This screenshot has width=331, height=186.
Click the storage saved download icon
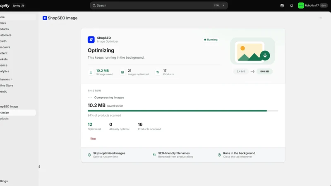pos(91,72)
